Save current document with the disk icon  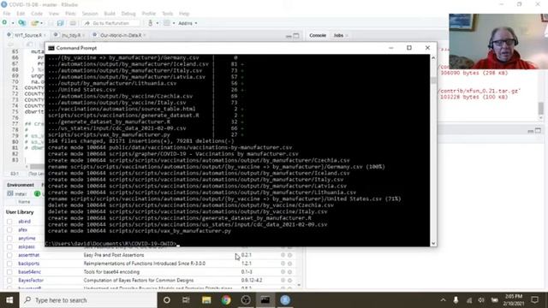(x=60, y=23)
